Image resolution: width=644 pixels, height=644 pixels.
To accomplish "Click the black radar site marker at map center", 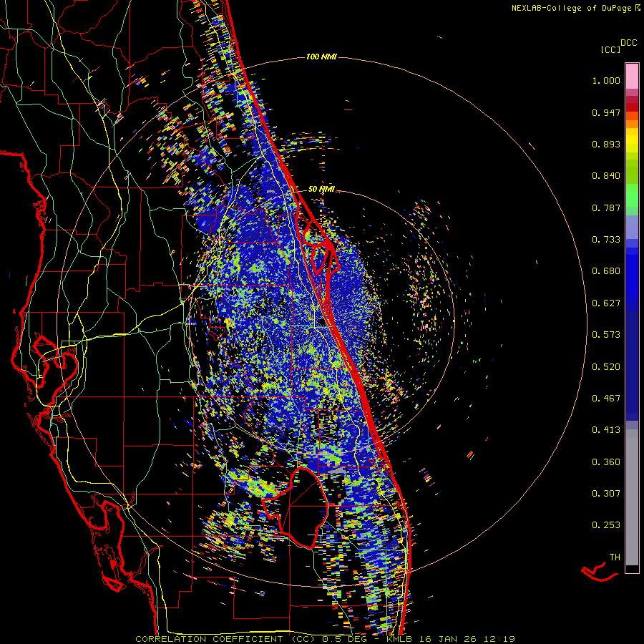I will 321,323.
